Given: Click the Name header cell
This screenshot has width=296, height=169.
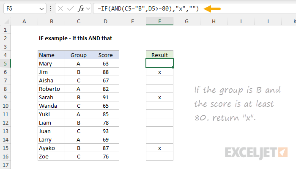Looking at the screenshot, I should click(51, 55).
